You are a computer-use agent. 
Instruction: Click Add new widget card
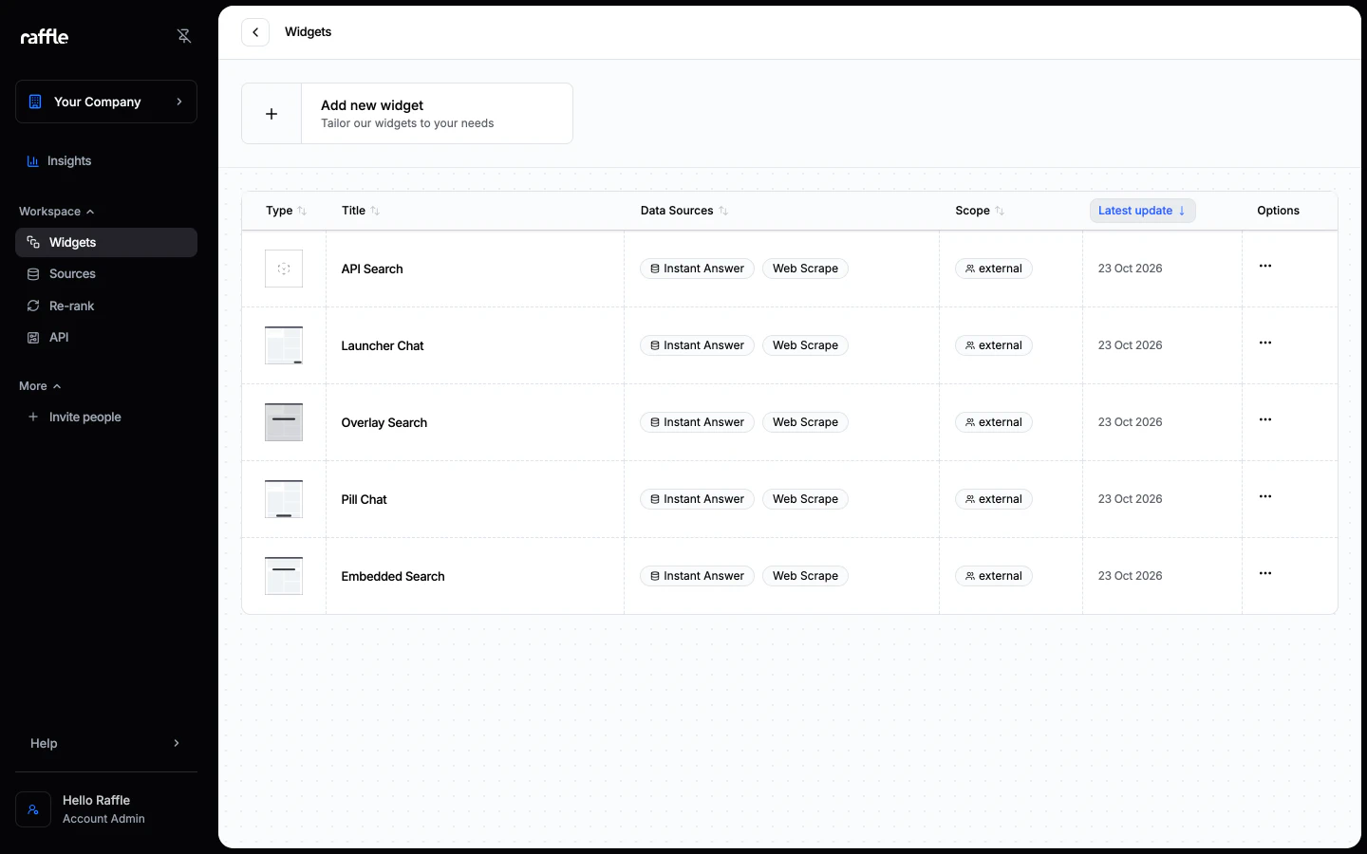coord(407,114)
